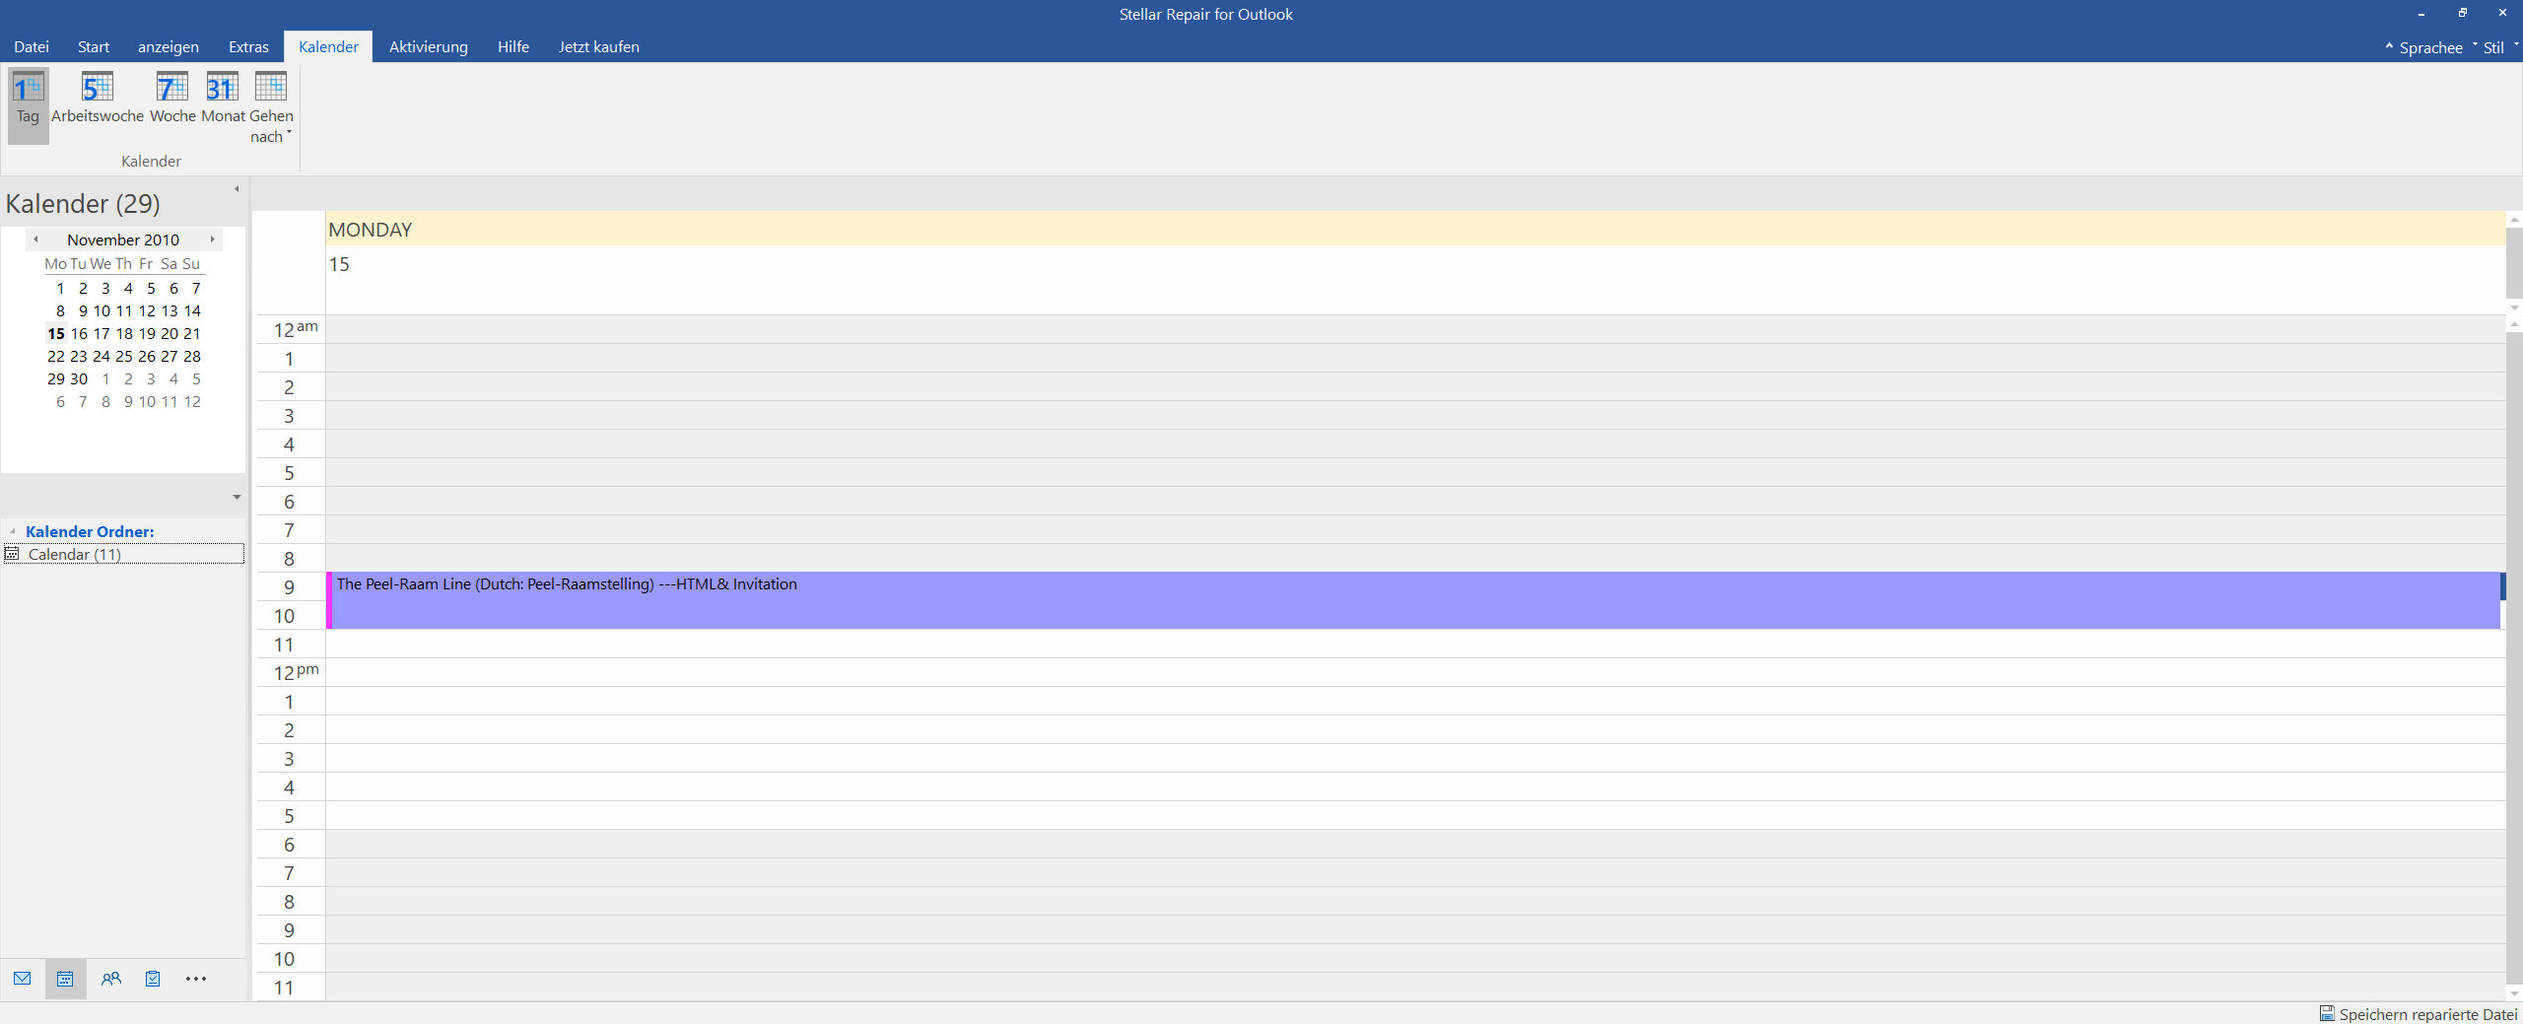Switch to Tag day view
2523x1024 pixels.
(28, 99)
